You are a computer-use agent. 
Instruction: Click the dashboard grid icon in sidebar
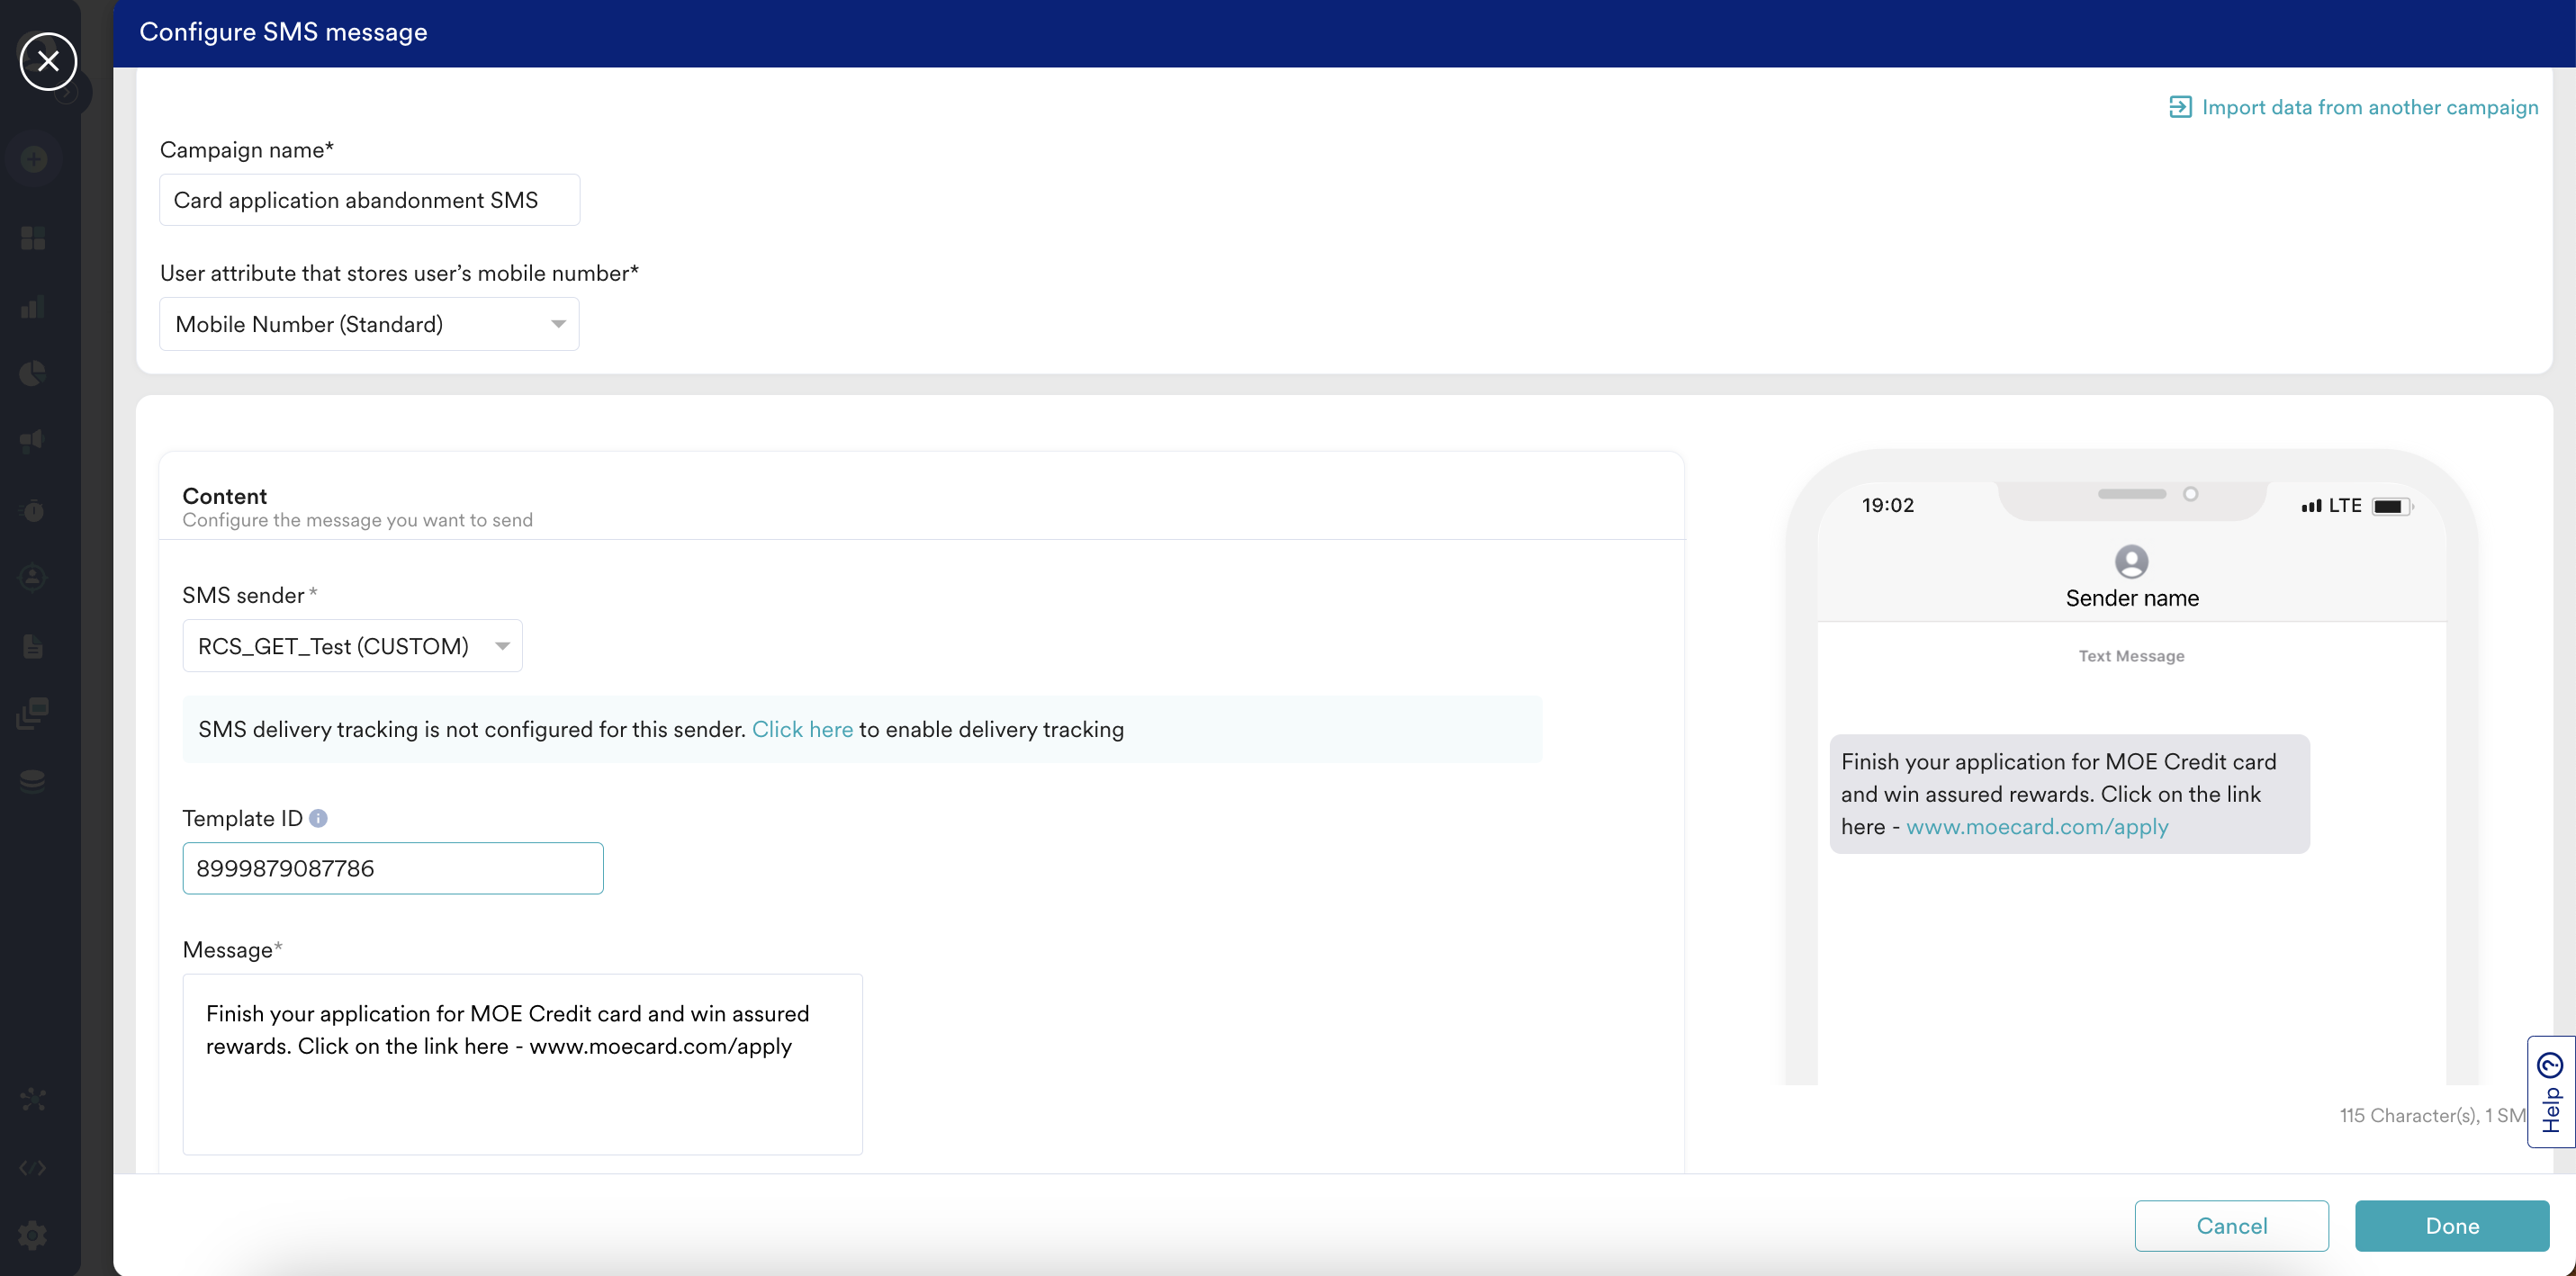click(x=33, y=238)
